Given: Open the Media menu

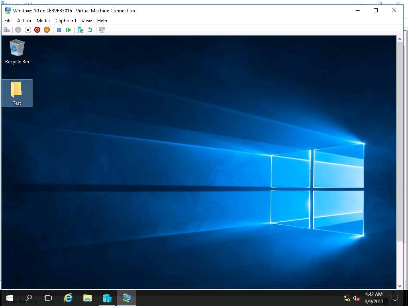Looking at the screenshot, I should pyautogui.click(x=43, y=21).
